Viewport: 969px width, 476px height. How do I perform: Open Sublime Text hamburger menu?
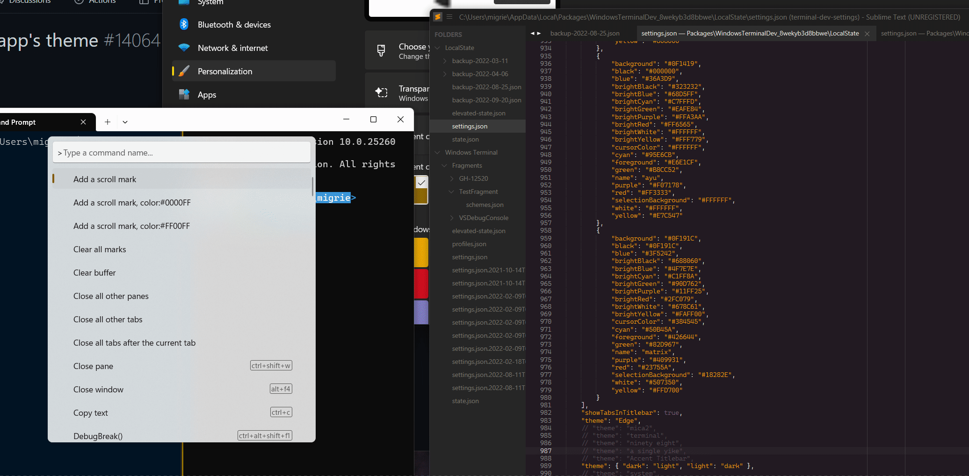tap(449, 17)
